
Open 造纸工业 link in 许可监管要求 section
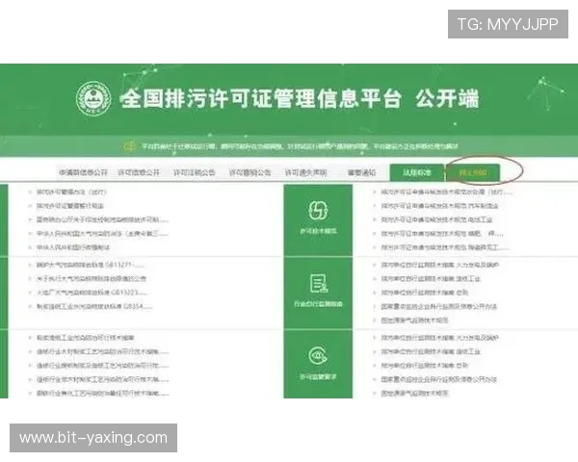[431, 351]
